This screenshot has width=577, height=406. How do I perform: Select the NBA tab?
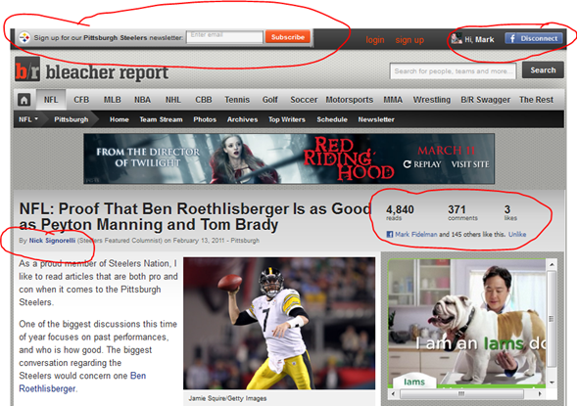[x=142, y=100]
